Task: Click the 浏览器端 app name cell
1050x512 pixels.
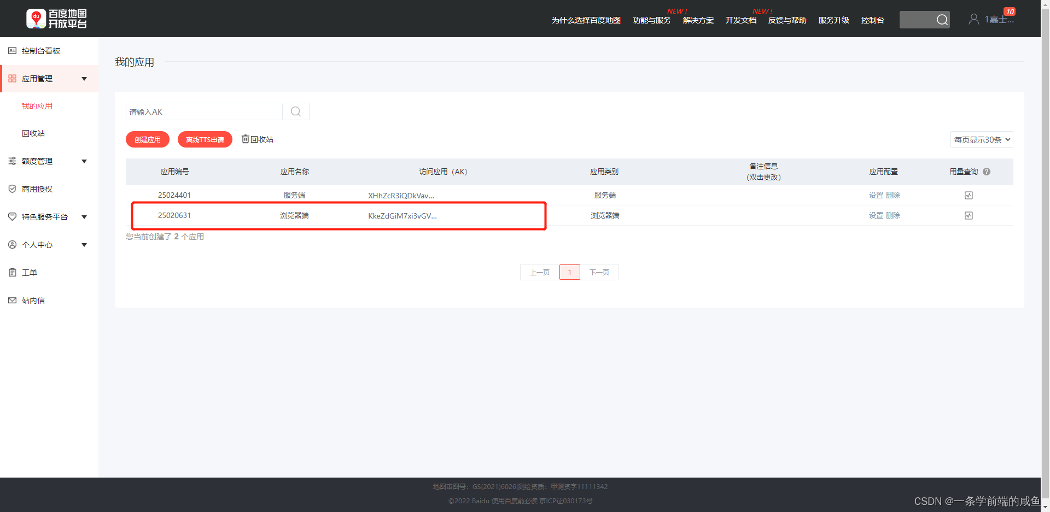Action: (294, 215)
